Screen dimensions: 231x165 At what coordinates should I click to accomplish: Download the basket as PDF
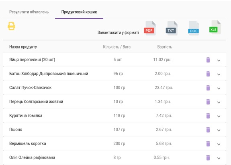[x=150, y=28]
